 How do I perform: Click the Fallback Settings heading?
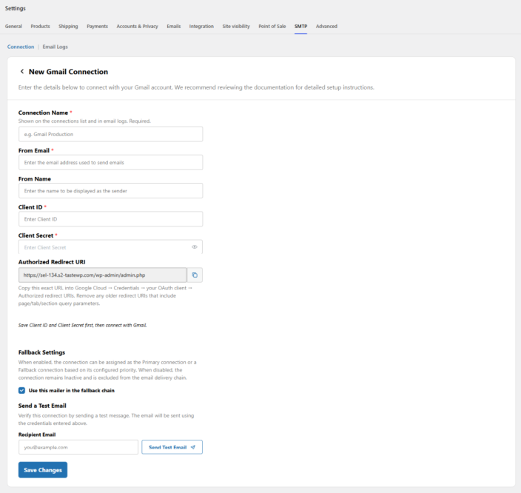coord(41,352)
